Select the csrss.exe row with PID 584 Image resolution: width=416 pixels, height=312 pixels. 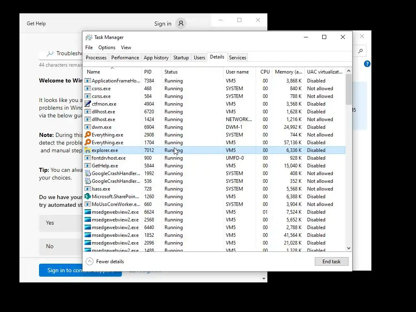[x=214, y=96]
